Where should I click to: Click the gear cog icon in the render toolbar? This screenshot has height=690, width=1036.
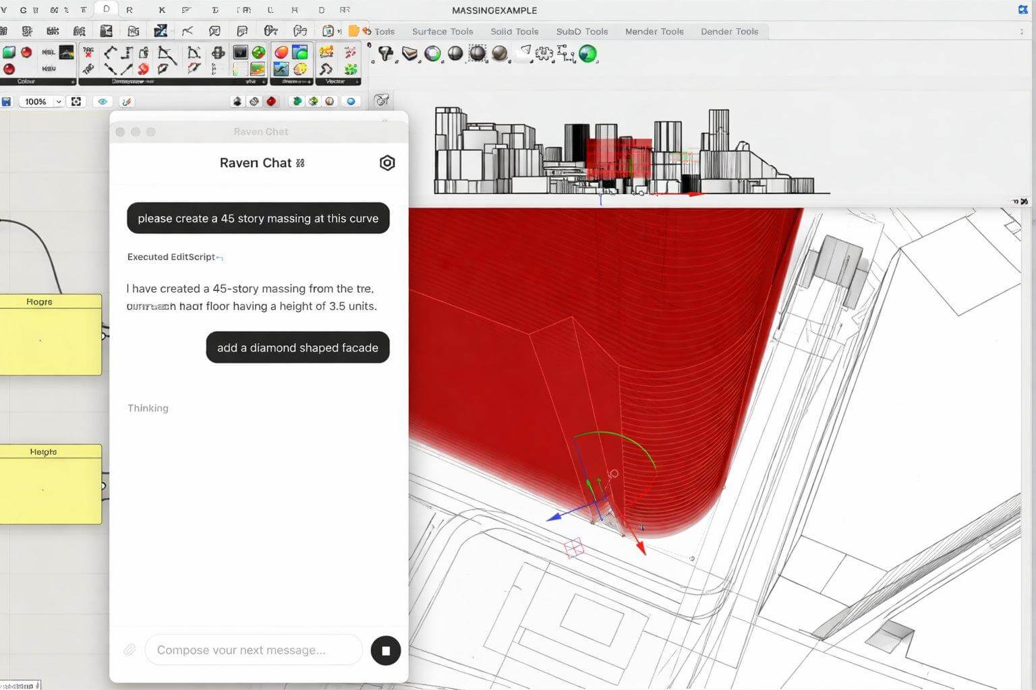[544, 54]
